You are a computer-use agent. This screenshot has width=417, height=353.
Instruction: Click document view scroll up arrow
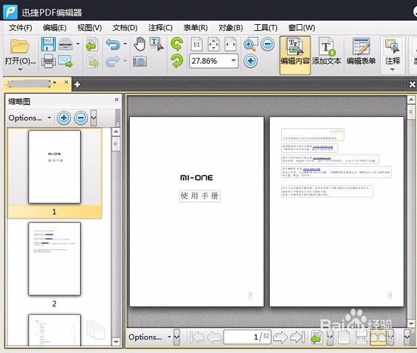coord(411,100)
